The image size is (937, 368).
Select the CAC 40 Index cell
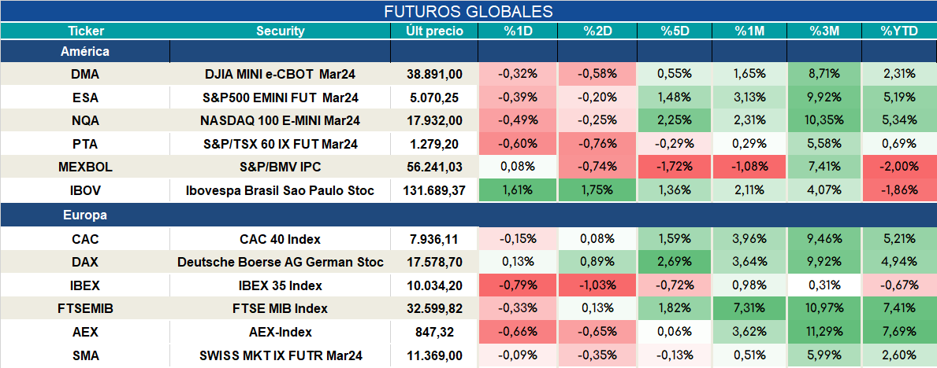point(281,240)
